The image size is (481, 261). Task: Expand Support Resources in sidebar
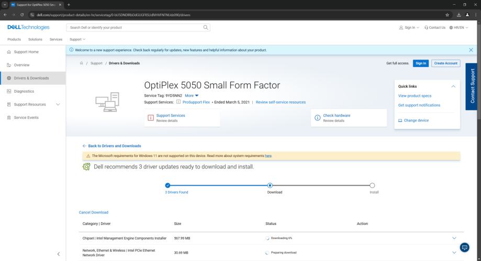pos(58,104)
